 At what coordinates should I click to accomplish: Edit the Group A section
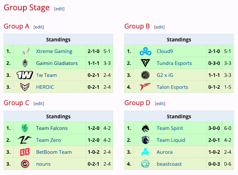pyautogui.click(x=38, y=27)
